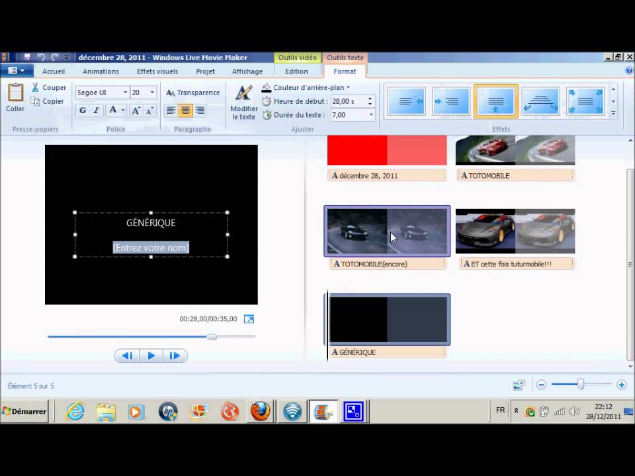Click the thumbnail size icon in status bar
The image size is (635, 476).
click(519, 385)
